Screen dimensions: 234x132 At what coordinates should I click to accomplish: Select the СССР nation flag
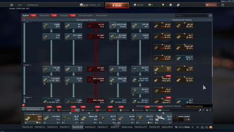75,110
